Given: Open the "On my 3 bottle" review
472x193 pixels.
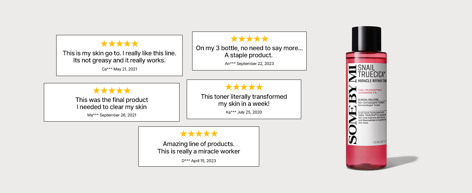Looking at the screenshot, I should (249, 51).
